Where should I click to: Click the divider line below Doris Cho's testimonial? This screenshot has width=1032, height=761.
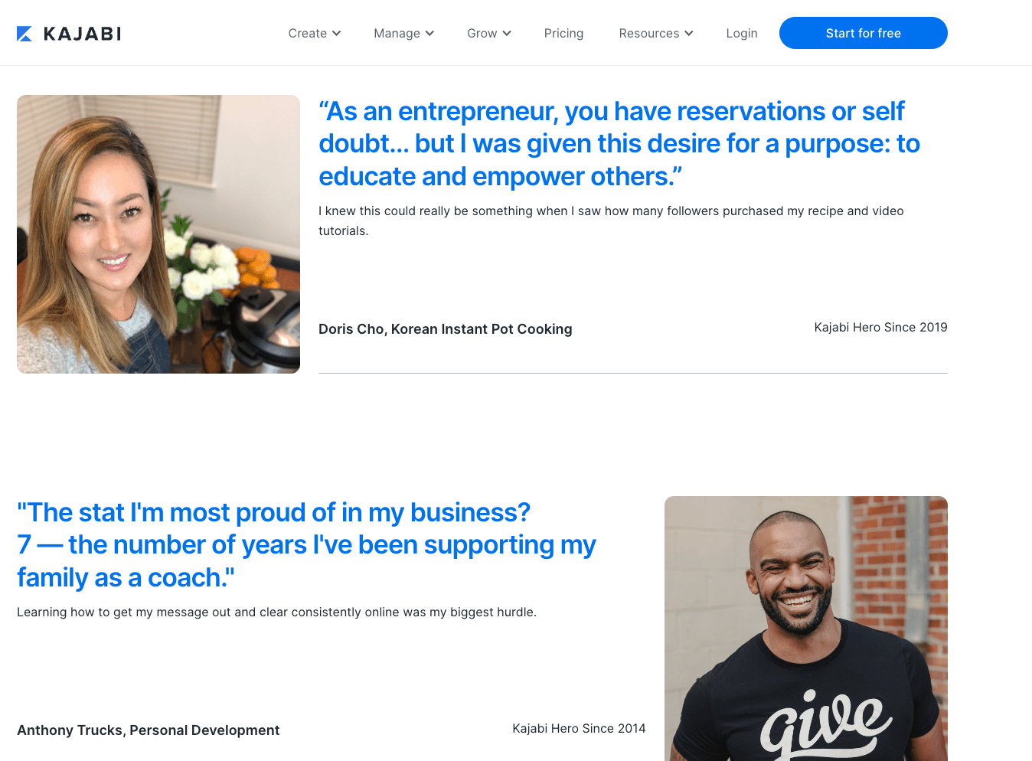[x=632, y=374]
